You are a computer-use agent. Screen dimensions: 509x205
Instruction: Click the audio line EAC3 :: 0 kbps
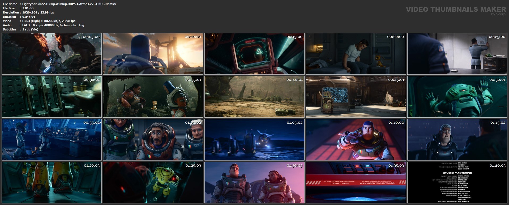[x=53, y=25]
